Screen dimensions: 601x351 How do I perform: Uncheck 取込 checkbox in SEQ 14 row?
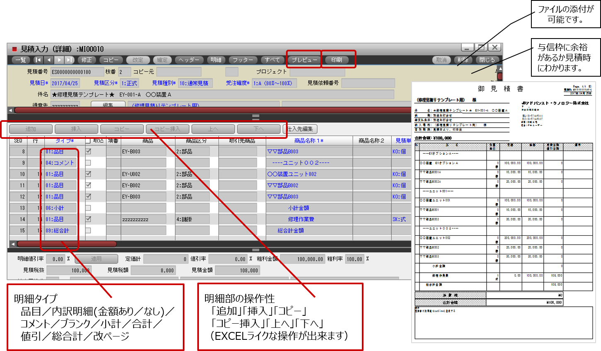coord(88,219)
